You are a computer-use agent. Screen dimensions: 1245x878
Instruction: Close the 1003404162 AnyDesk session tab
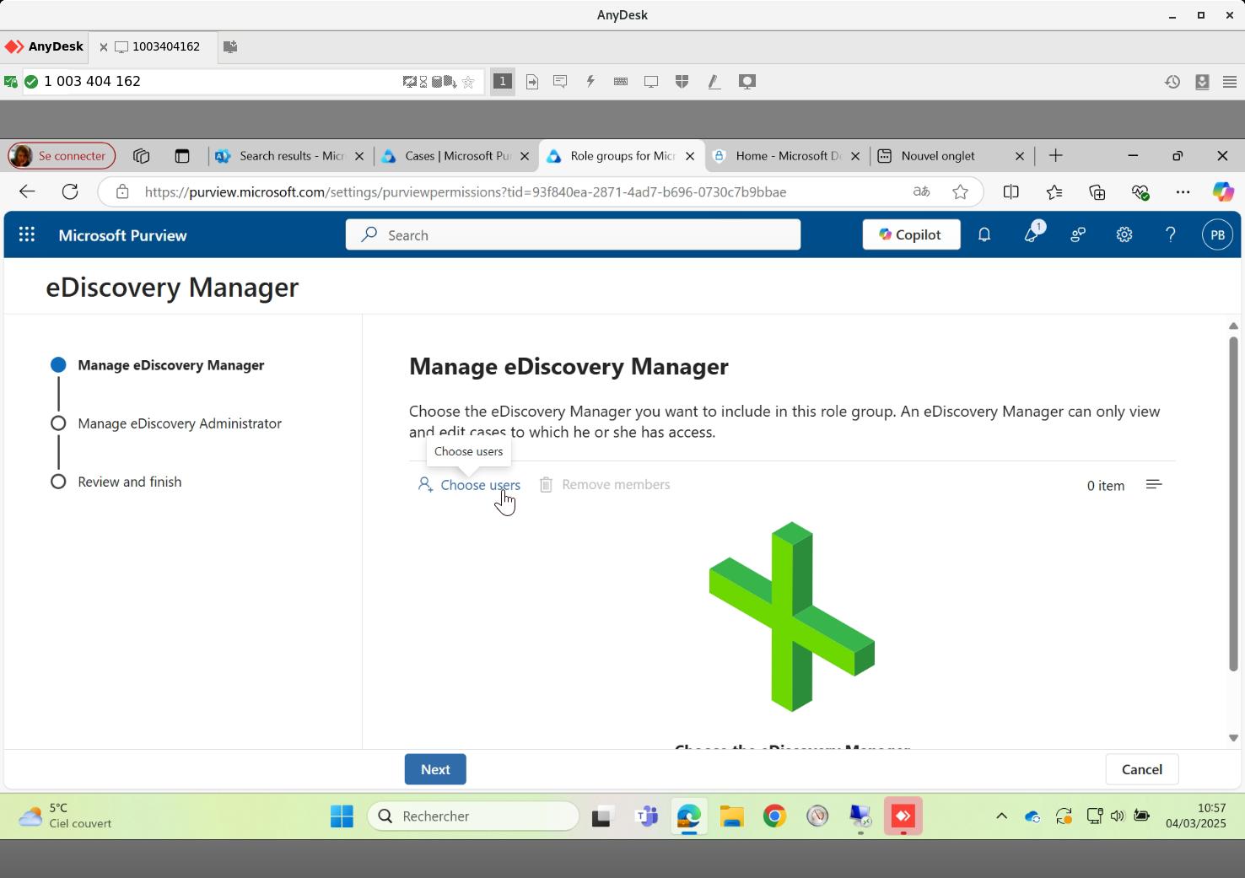(104, 47)
